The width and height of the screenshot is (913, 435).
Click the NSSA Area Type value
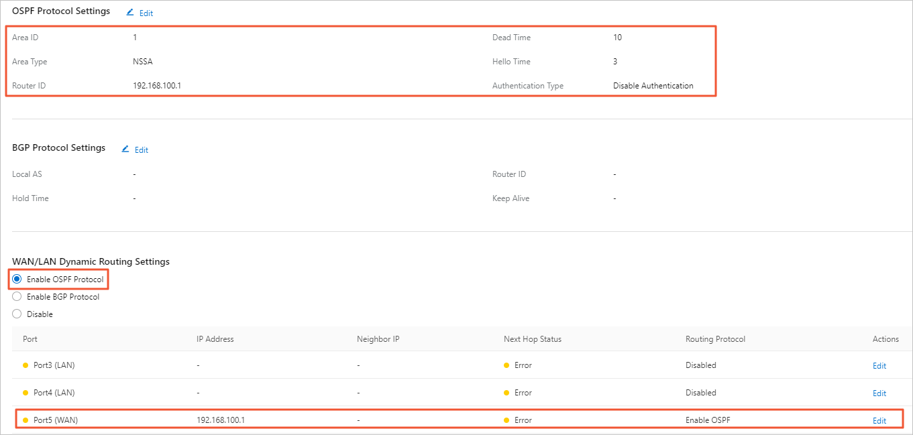pos(143,62)
